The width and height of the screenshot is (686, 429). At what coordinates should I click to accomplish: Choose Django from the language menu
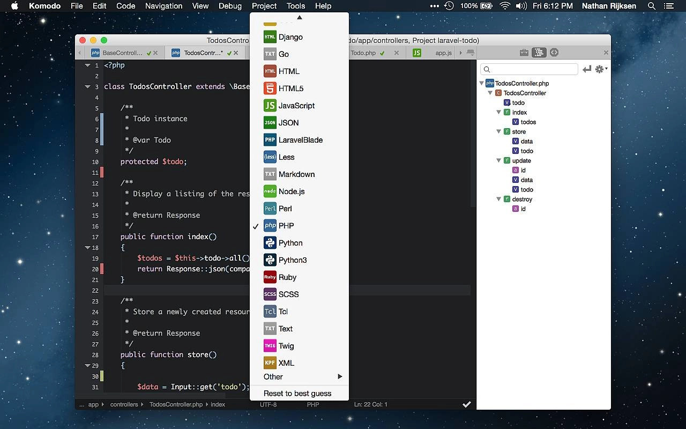(299, 37)
